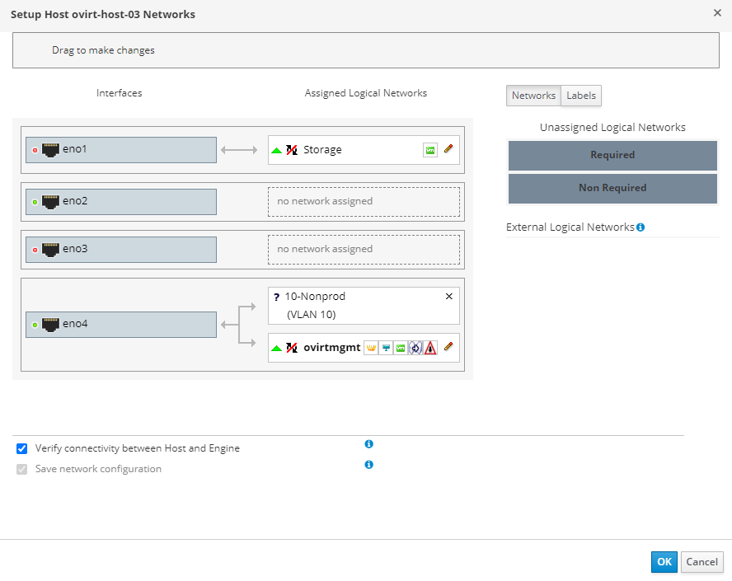Confirm changes with the OK button

pyautogui.click(x=664, y=562)
